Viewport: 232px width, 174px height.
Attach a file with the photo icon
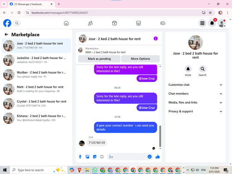click(87, 157)
